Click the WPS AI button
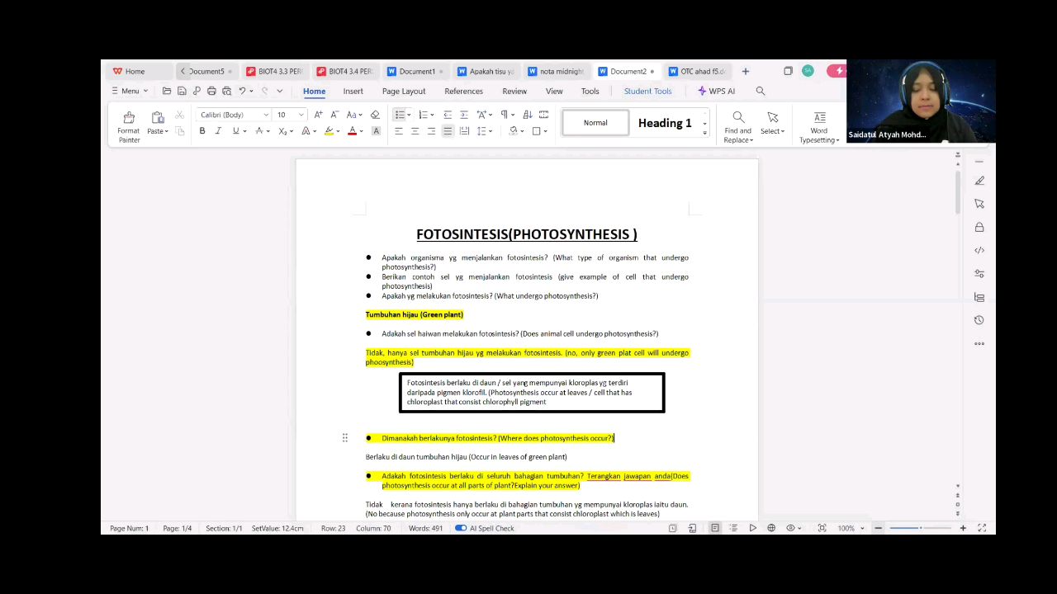 pos(716,91)
